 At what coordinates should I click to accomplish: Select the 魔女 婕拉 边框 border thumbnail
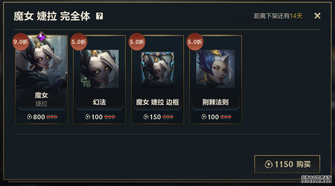pos(158,70)
